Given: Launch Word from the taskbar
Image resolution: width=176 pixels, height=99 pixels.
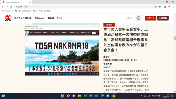Looking at the screenshot, I should tap(91, 96).
